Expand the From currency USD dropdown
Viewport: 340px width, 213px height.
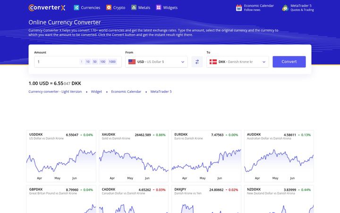pyautogui.click(x=156, y=62)
